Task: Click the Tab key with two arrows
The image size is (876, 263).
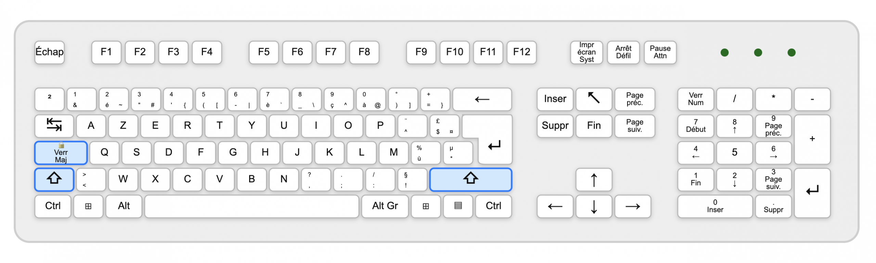Action: click(54, 126)
